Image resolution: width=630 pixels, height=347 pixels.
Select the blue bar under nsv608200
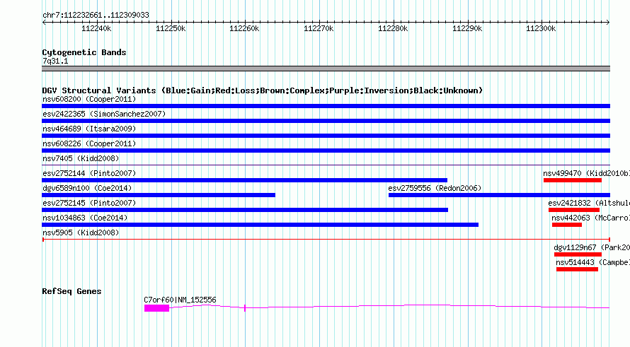(x=326, y=106)
